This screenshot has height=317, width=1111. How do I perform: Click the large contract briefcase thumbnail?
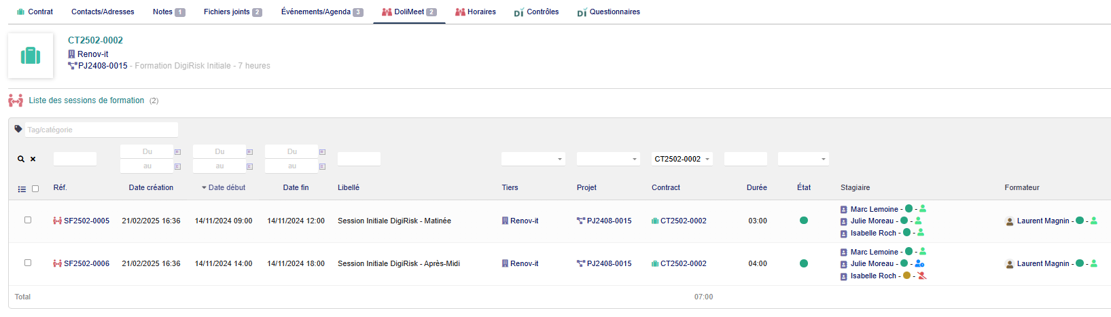(x=31, y=56)
